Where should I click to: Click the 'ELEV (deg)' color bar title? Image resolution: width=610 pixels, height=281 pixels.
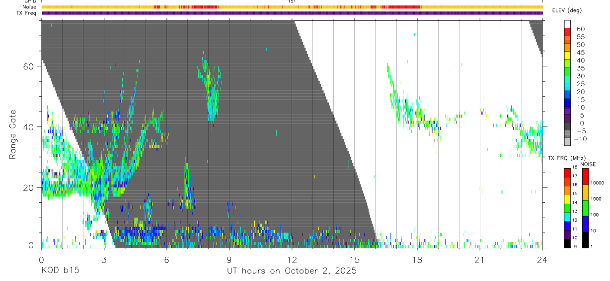568,10
